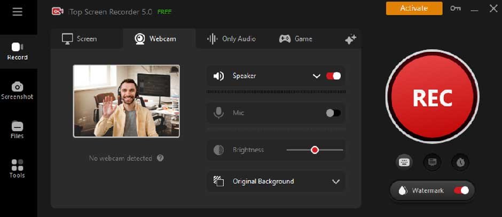Screen dimensions: 502x217
Task: Open the Tools section in sidebar
Action: tap(18, 168)
